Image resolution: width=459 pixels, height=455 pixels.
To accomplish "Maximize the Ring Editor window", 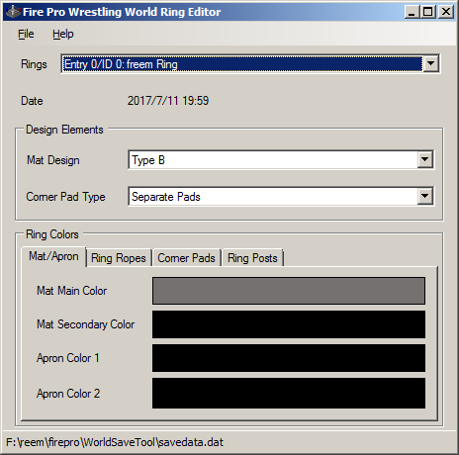I will coord(428,12).
